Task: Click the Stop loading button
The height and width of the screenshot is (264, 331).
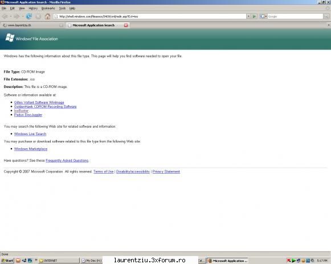Action: click(38, 16)
